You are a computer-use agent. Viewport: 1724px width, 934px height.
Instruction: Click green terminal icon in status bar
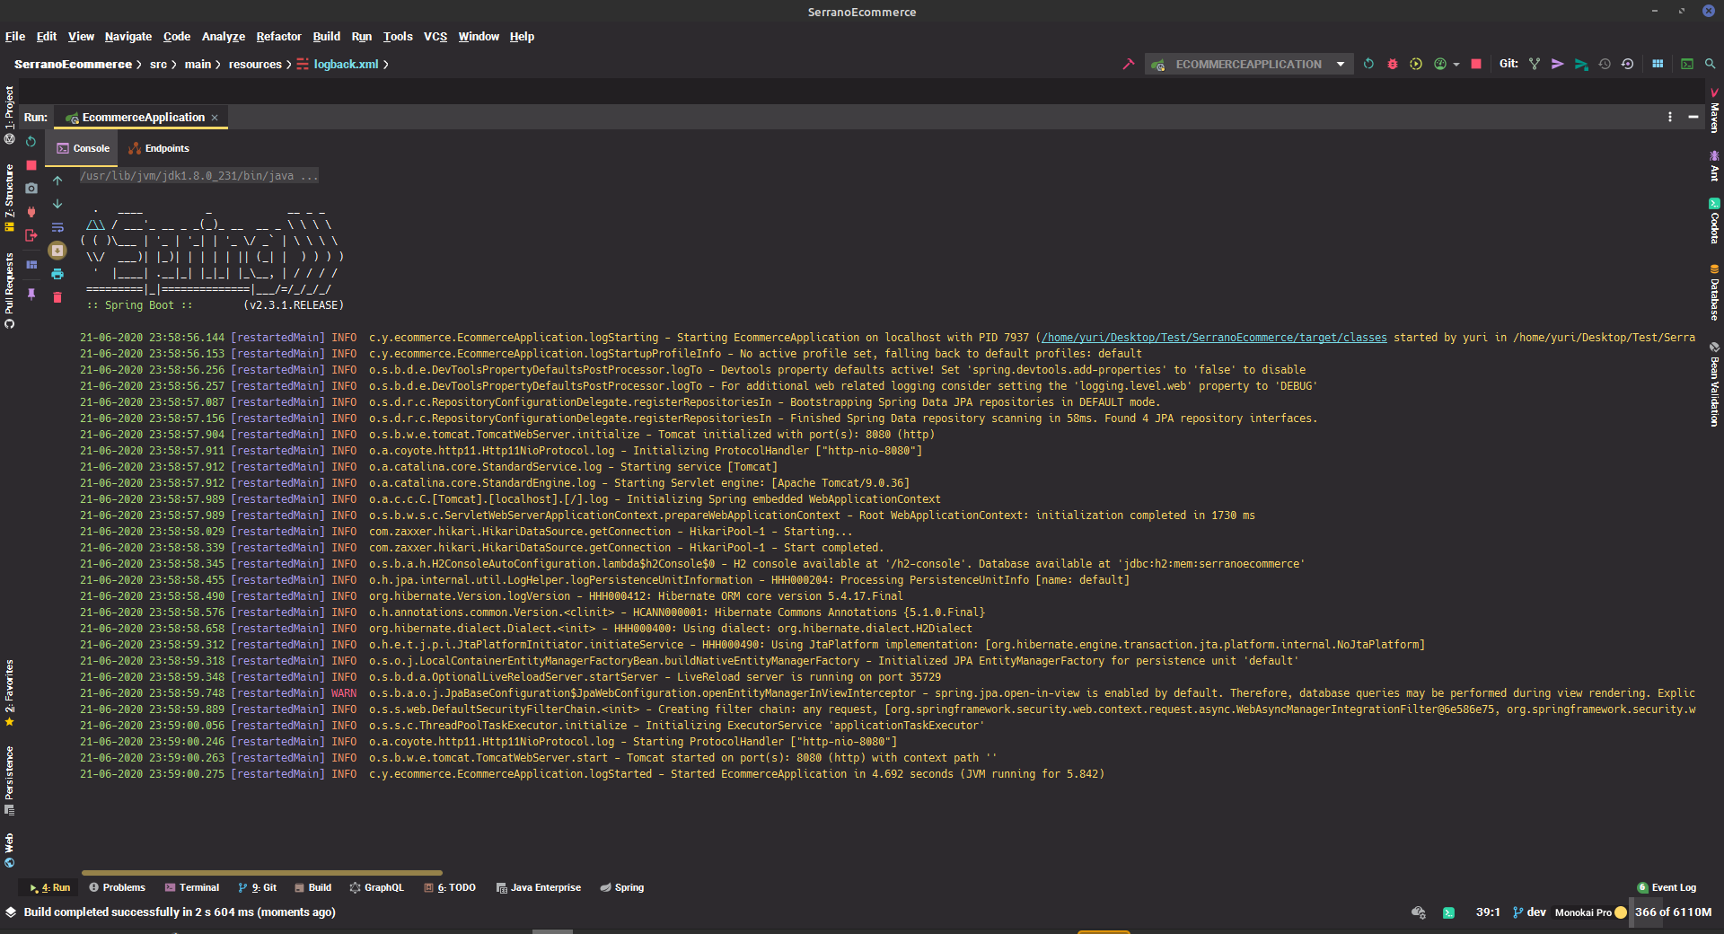(x=1448, y=912)
